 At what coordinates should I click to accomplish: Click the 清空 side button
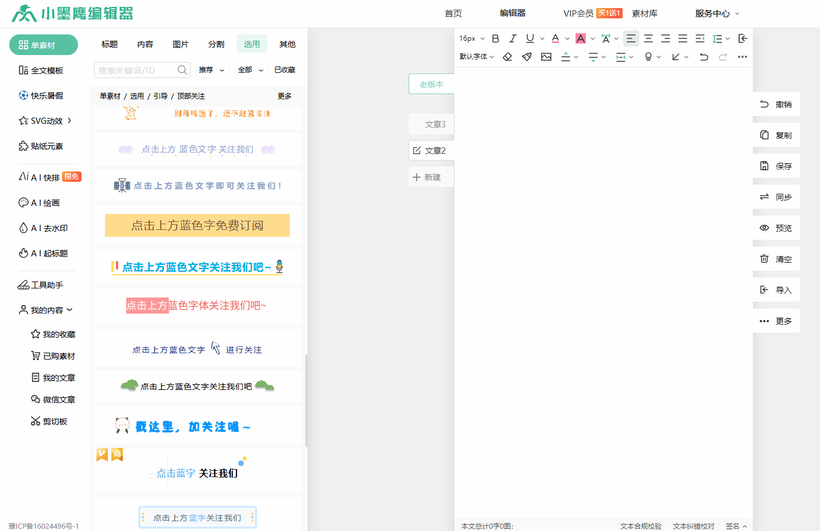click(x=776, y=259)
